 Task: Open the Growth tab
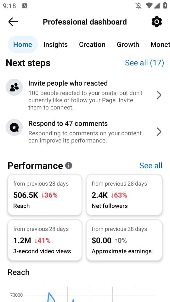tap(128, 44)
